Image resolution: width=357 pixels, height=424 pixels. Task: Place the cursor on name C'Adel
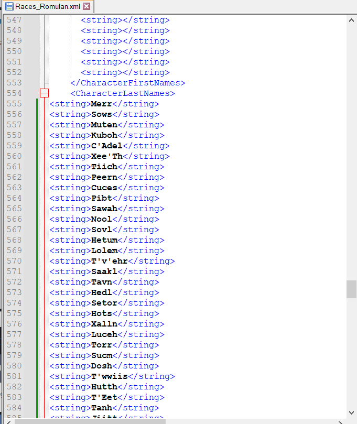tap(107, 146)
